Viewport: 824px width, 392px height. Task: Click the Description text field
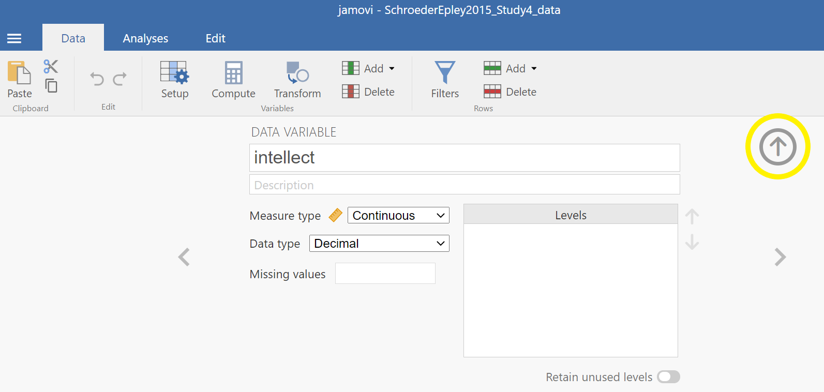(464, 185)
